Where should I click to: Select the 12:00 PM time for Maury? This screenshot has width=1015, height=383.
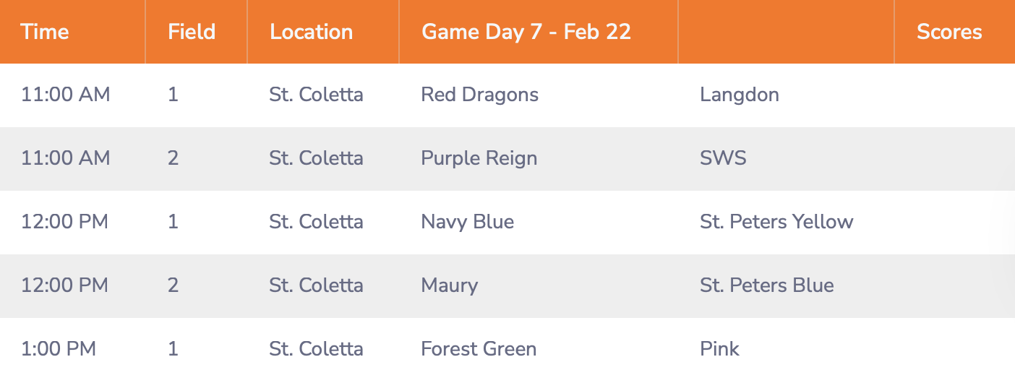click(x=64, y=285)
